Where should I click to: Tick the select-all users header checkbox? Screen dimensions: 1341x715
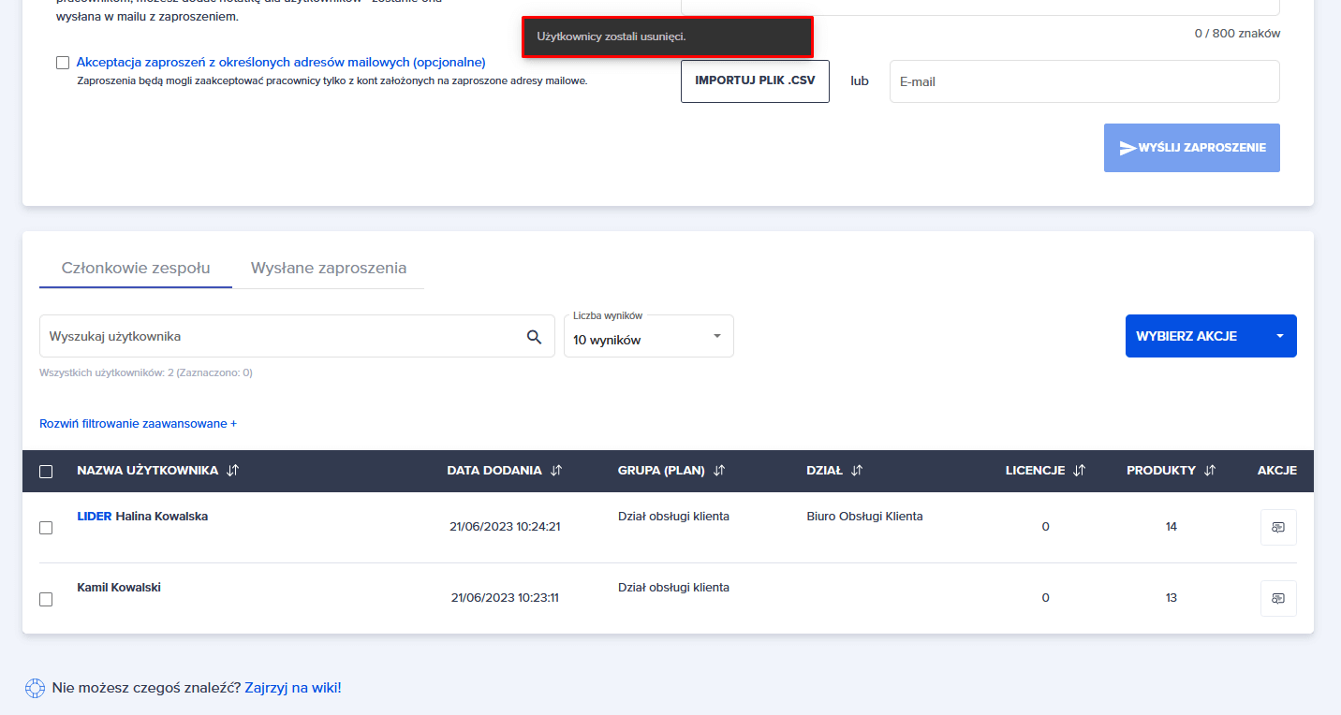(x=46, y=472)
